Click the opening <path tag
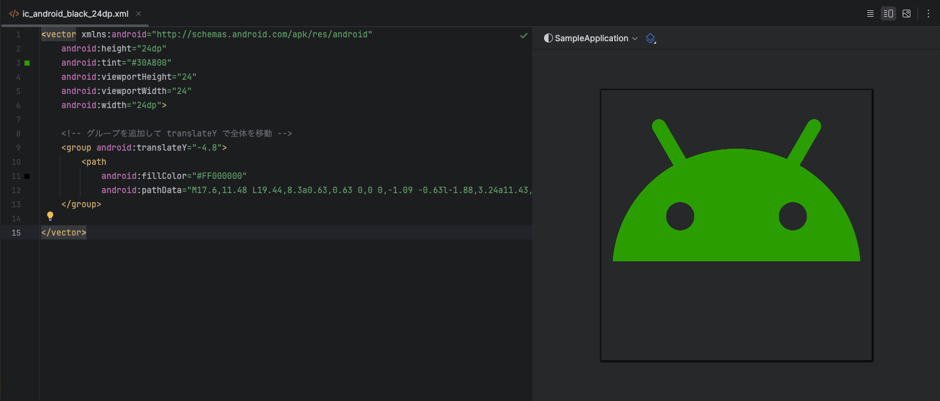Viewport: 940px width, 401px height. pyautogui.click(x=94, y=162)
